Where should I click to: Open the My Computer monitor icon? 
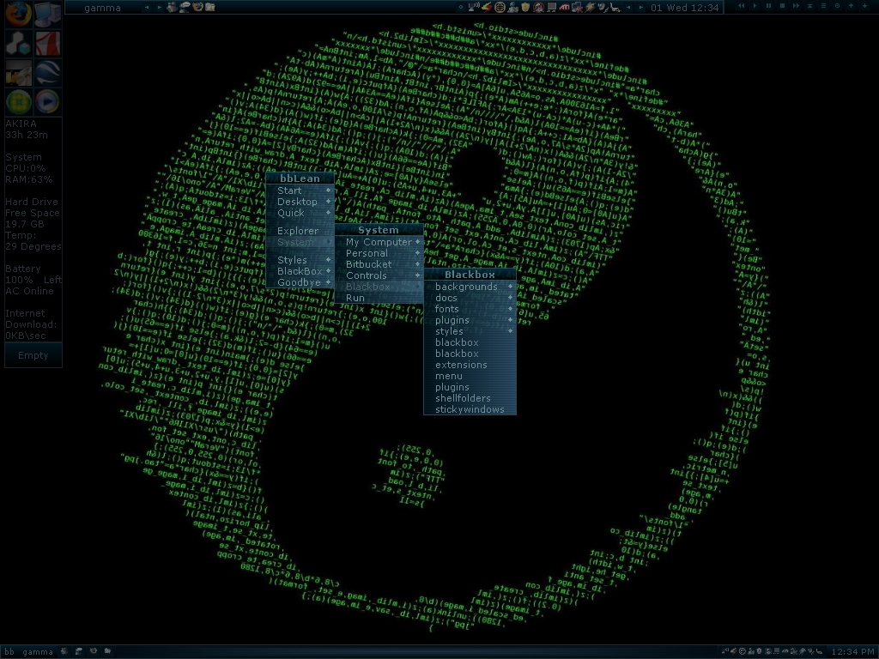pyautogui.click(x=47, y=14)
